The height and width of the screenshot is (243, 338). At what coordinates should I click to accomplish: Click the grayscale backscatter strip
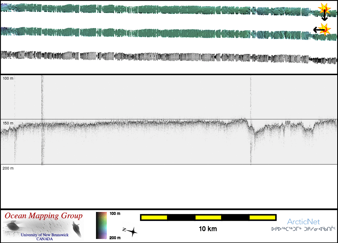point(168,57)
